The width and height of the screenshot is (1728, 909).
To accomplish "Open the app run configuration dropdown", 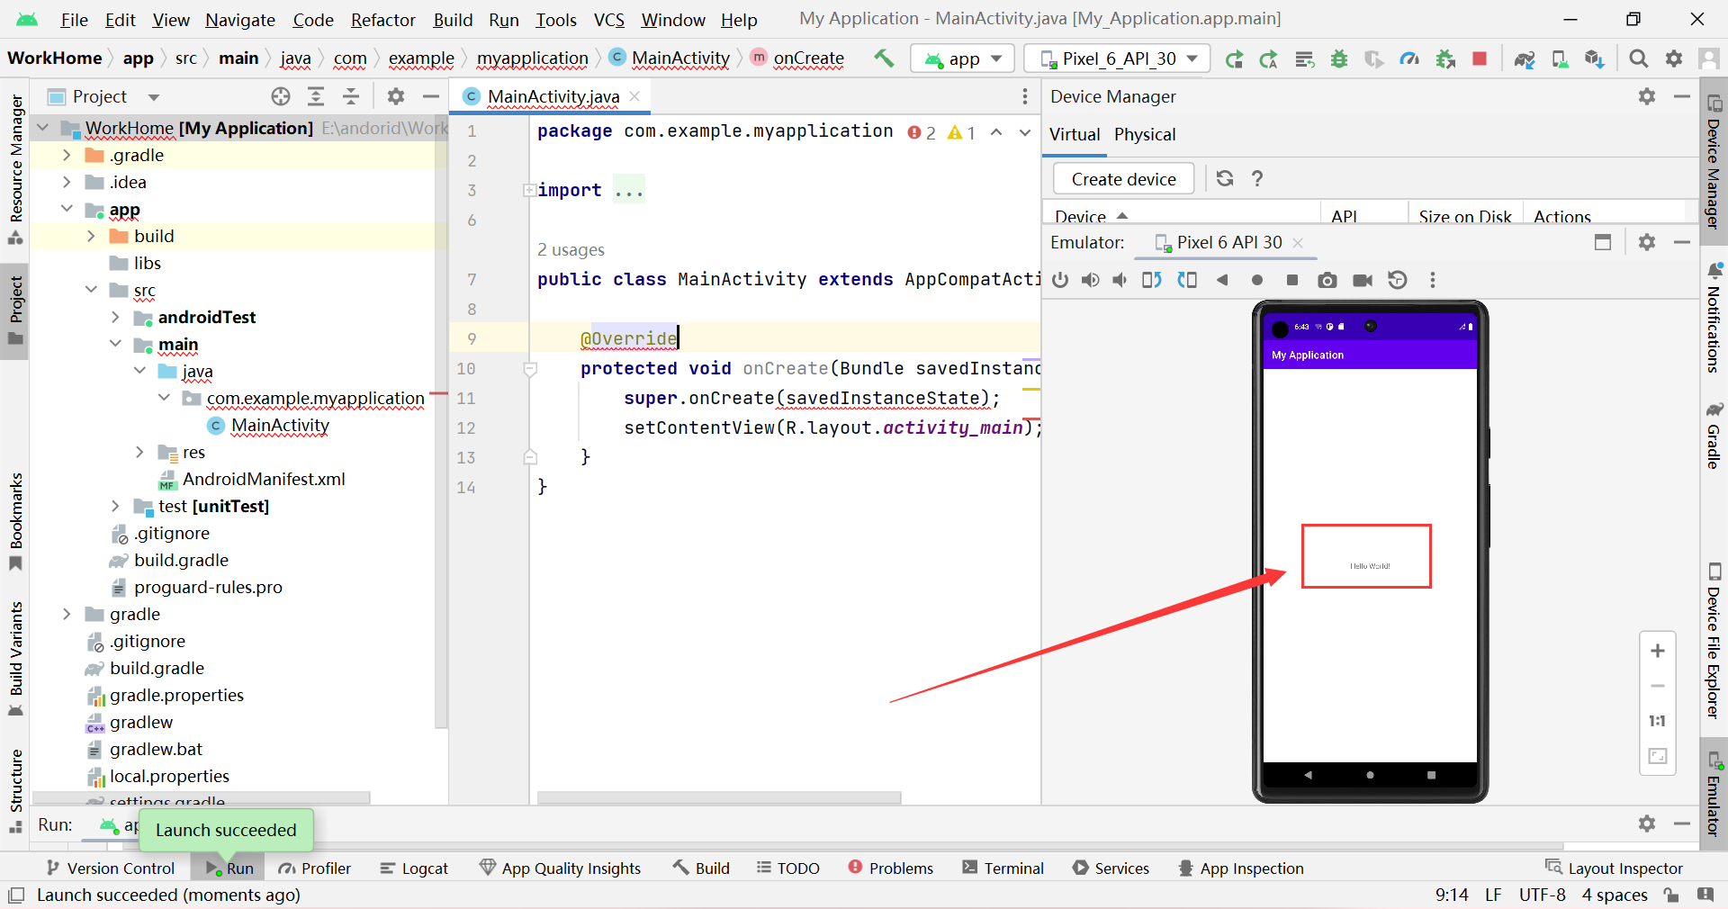I will [x=962, y=58].
